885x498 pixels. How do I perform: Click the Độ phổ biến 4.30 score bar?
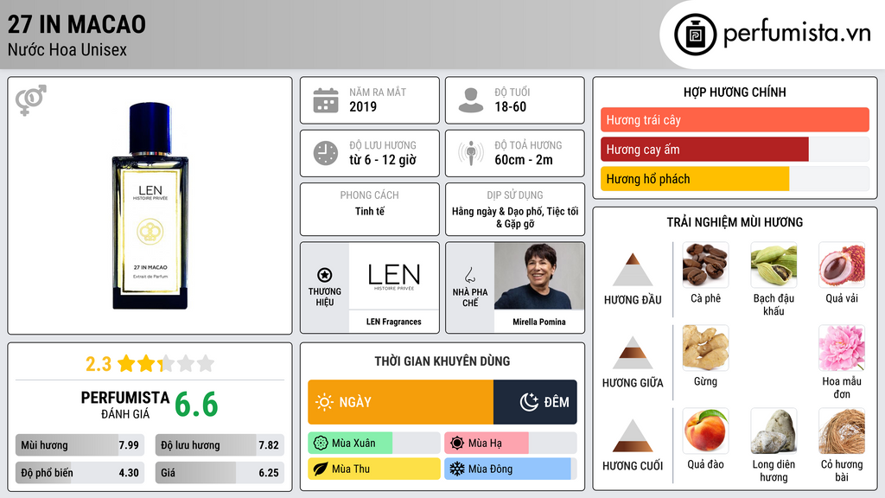click(80, 473)
